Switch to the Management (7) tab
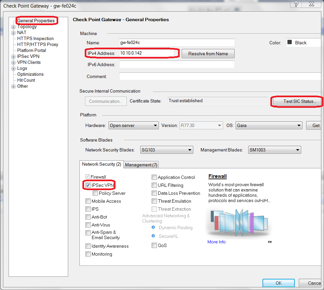The height and width of the screenshot is (290, 324). click(x=141, y=165)
